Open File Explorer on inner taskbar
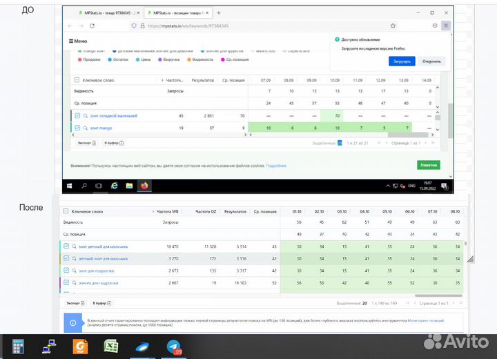 click(x=129, y=186)
